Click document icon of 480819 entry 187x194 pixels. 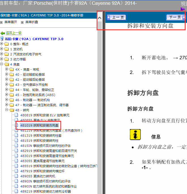coord(16,115)
